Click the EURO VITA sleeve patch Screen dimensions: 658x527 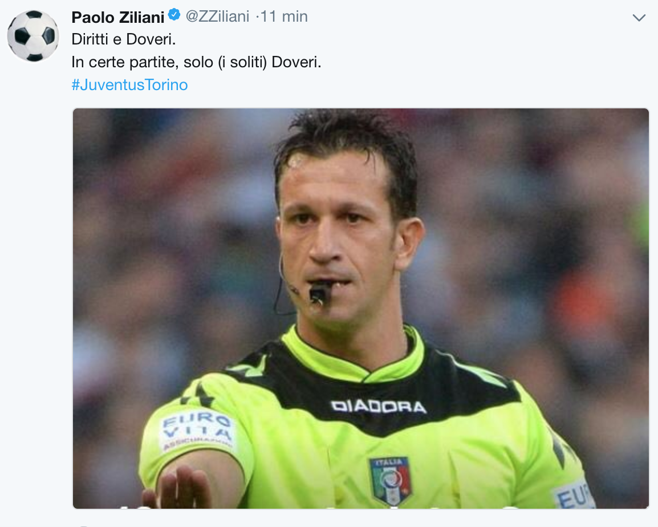point(197,431)
